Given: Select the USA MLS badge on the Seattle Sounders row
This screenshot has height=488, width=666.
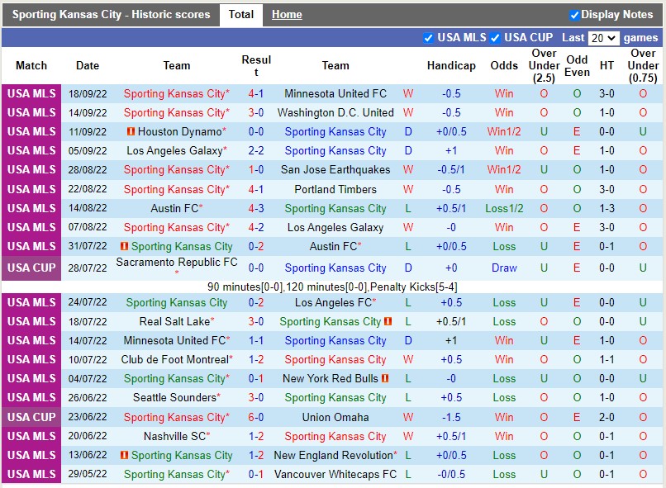Looking at the screenshot, I should click(31, 397).
